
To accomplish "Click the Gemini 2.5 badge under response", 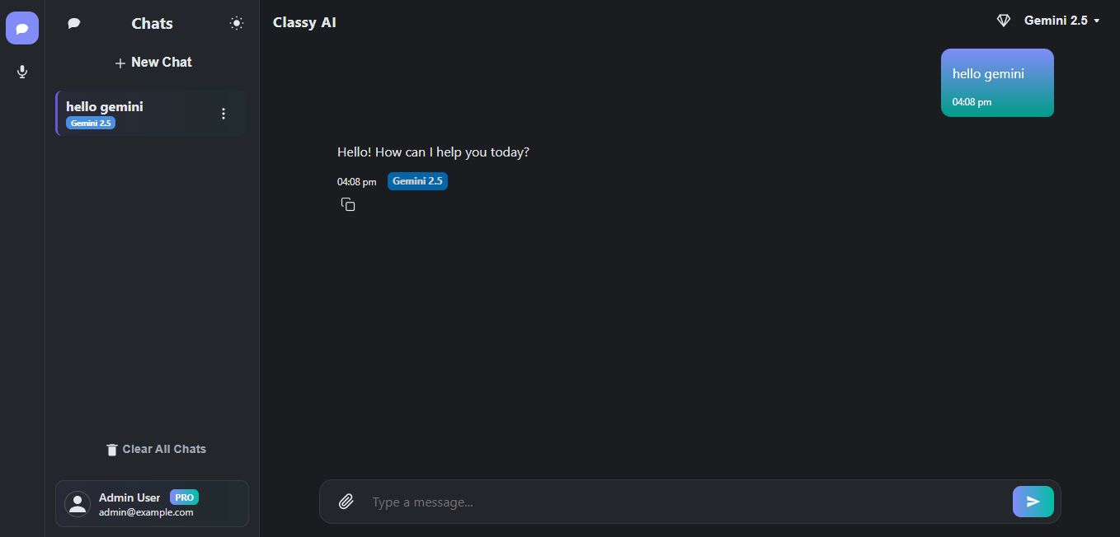I will (417, 181).
